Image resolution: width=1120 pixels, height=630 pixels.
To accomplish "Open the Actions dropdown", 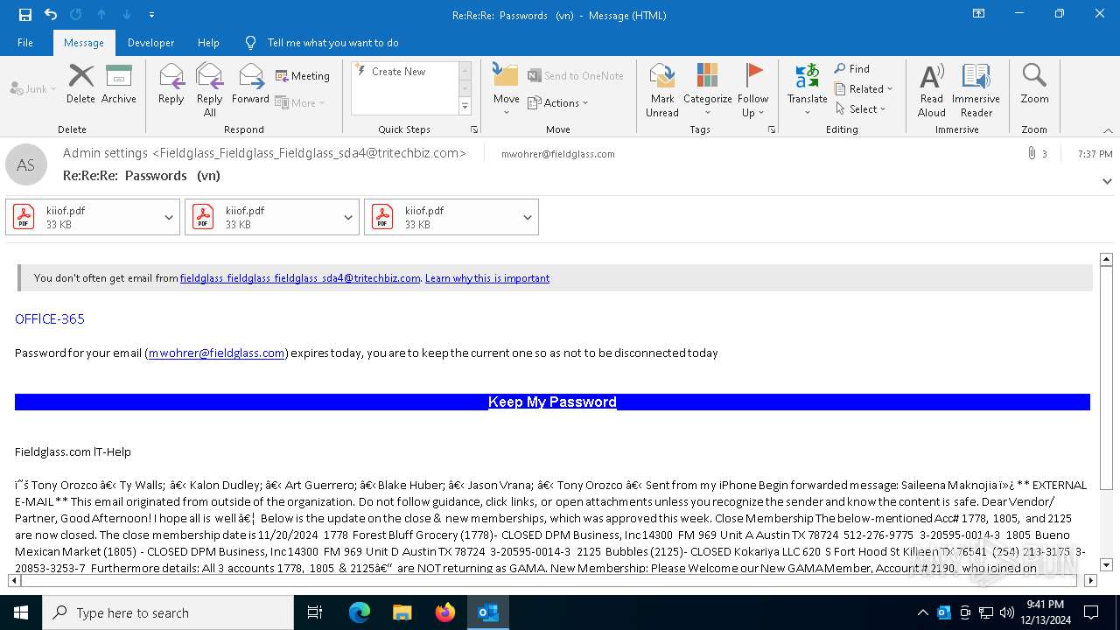I will click(x=558, y=102).
